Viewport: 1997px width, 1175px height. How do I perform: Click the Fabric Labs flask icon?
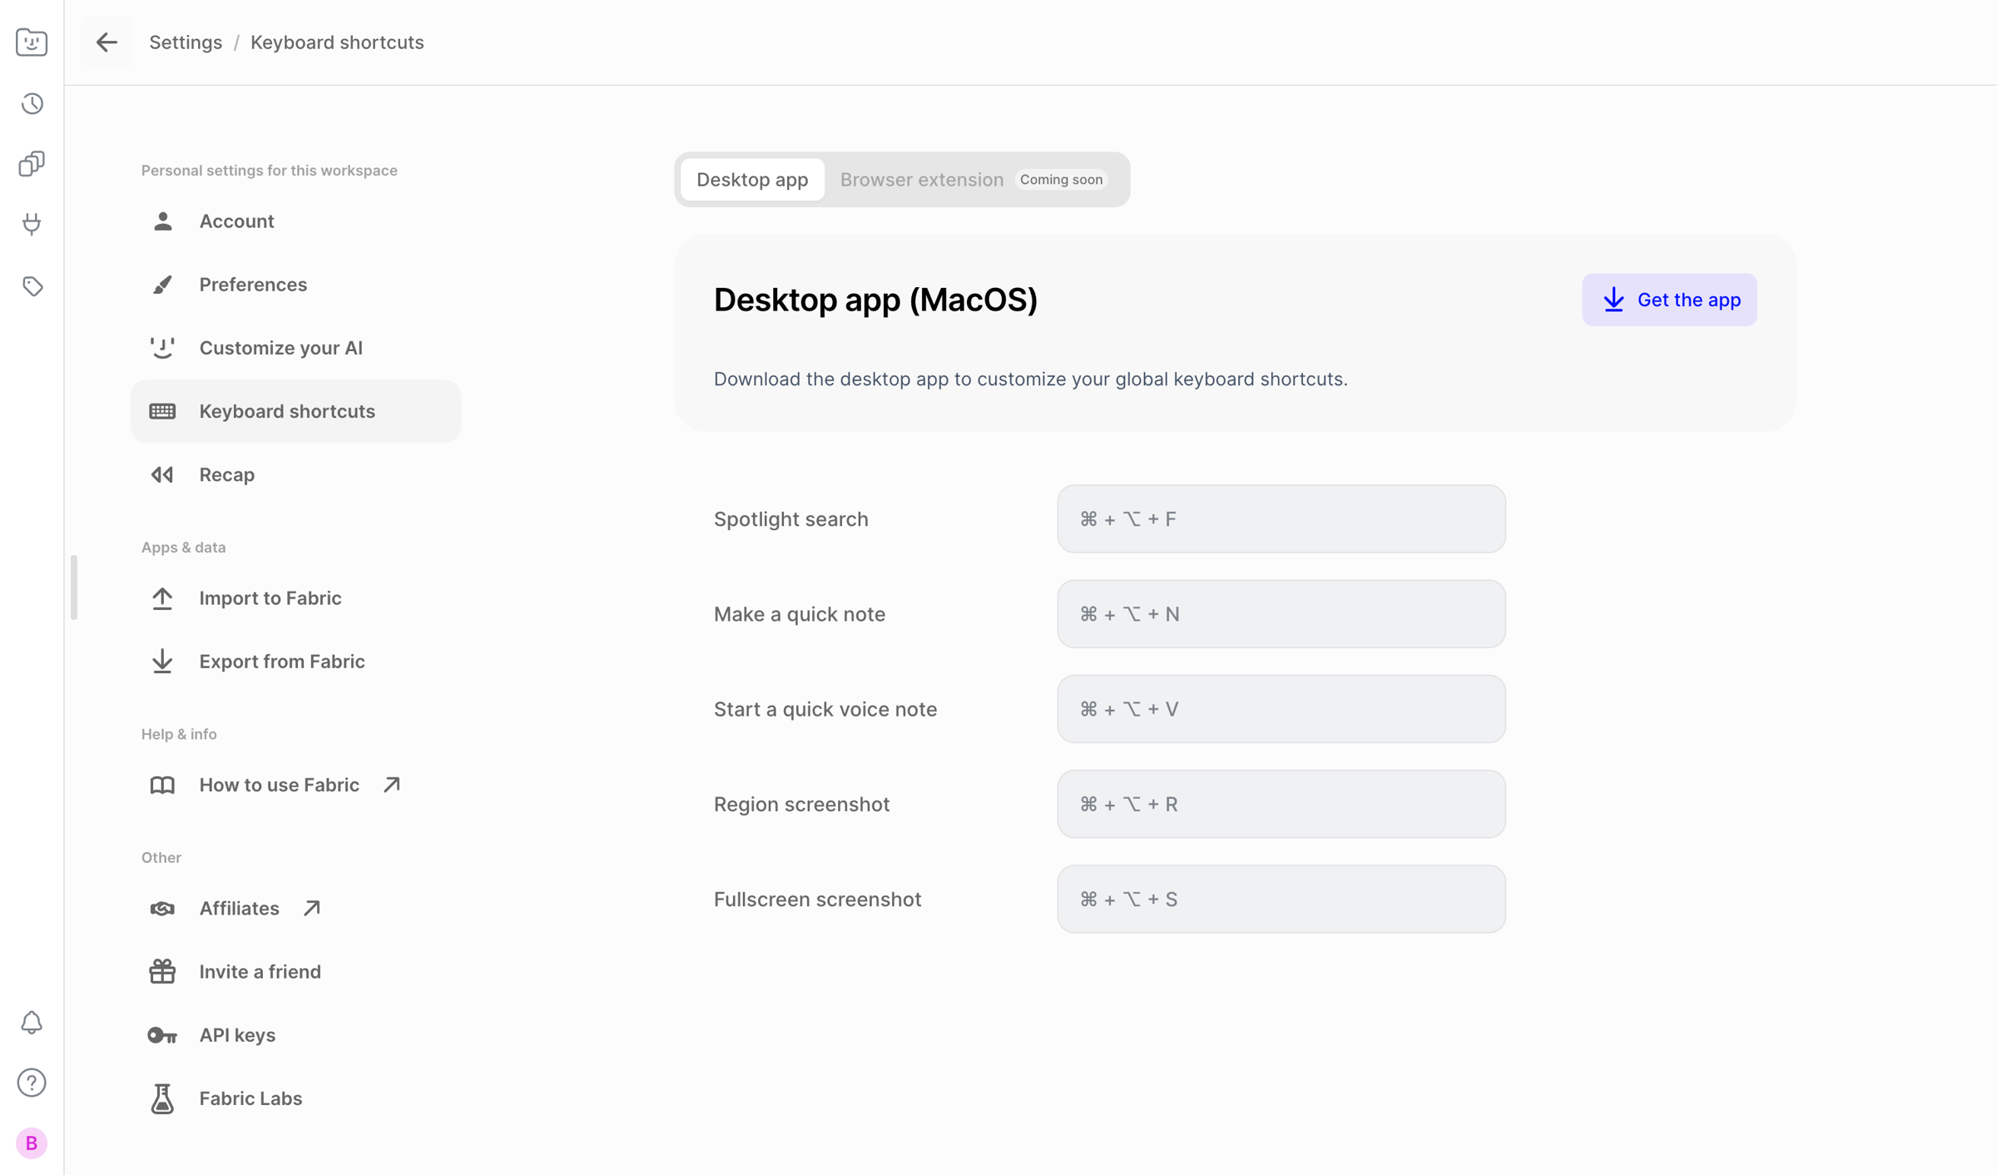point(162,1098)
